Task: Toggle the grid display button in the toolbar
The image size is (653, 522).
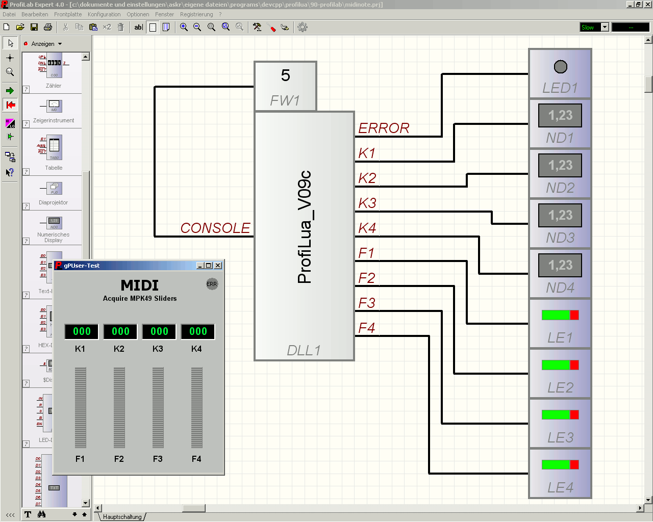Action: 153,27
